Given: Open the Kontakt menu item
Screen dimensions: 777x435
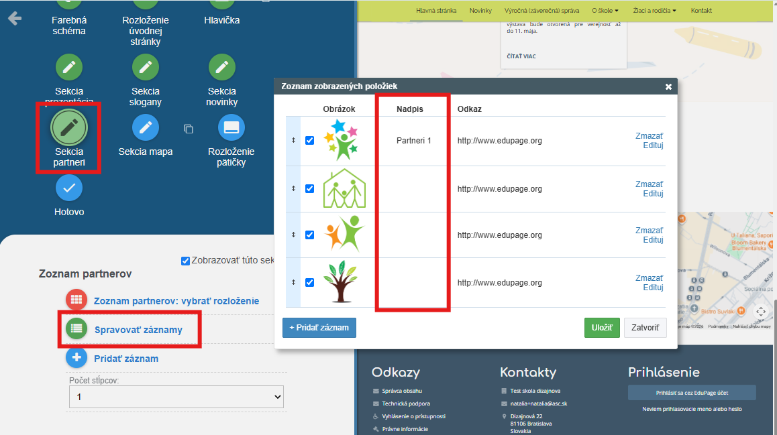Looking at the screenshot, I should pyautogui.click(x=701, y=11).
